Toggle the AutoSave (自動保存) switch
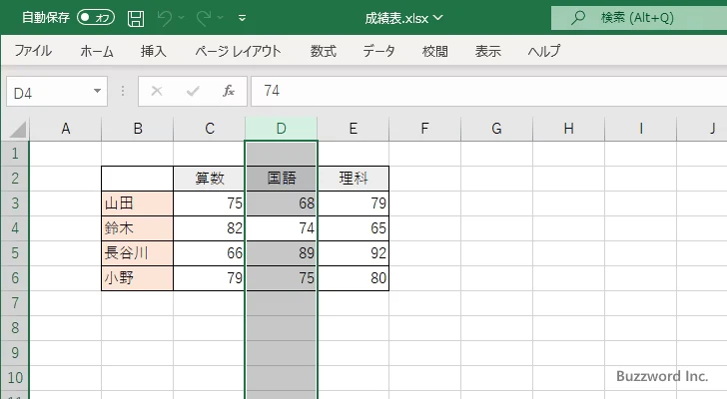This screenshot has width=727, height=399. 96,18
